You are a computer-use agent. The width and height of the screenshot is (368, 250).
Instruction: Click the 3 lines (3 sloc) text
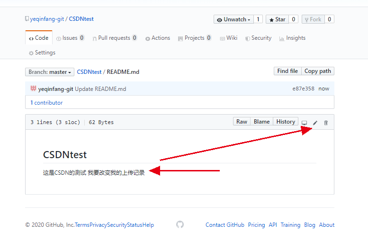tap(55, 122)
